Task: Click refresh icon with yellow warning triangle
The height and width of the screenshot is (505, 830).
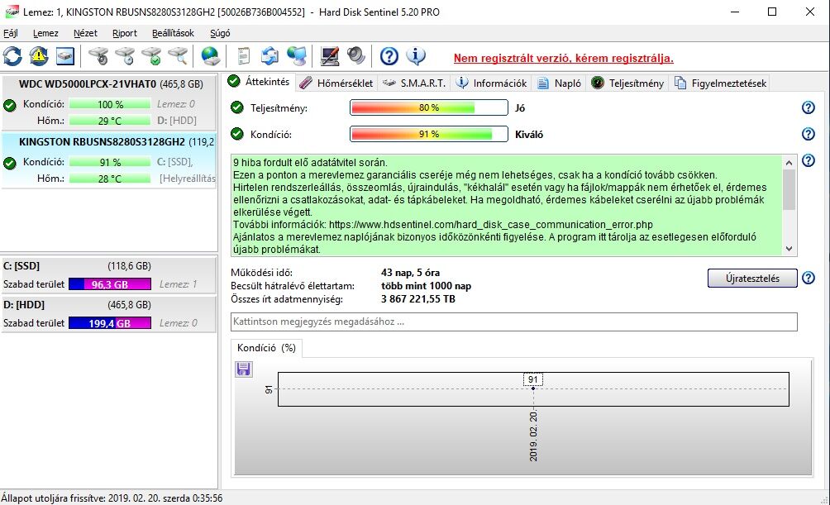Action: click(x=39, y=56)
